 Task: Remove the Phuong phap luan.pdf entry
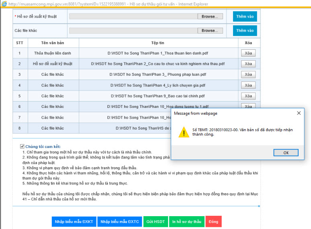(x=248, y=75)
